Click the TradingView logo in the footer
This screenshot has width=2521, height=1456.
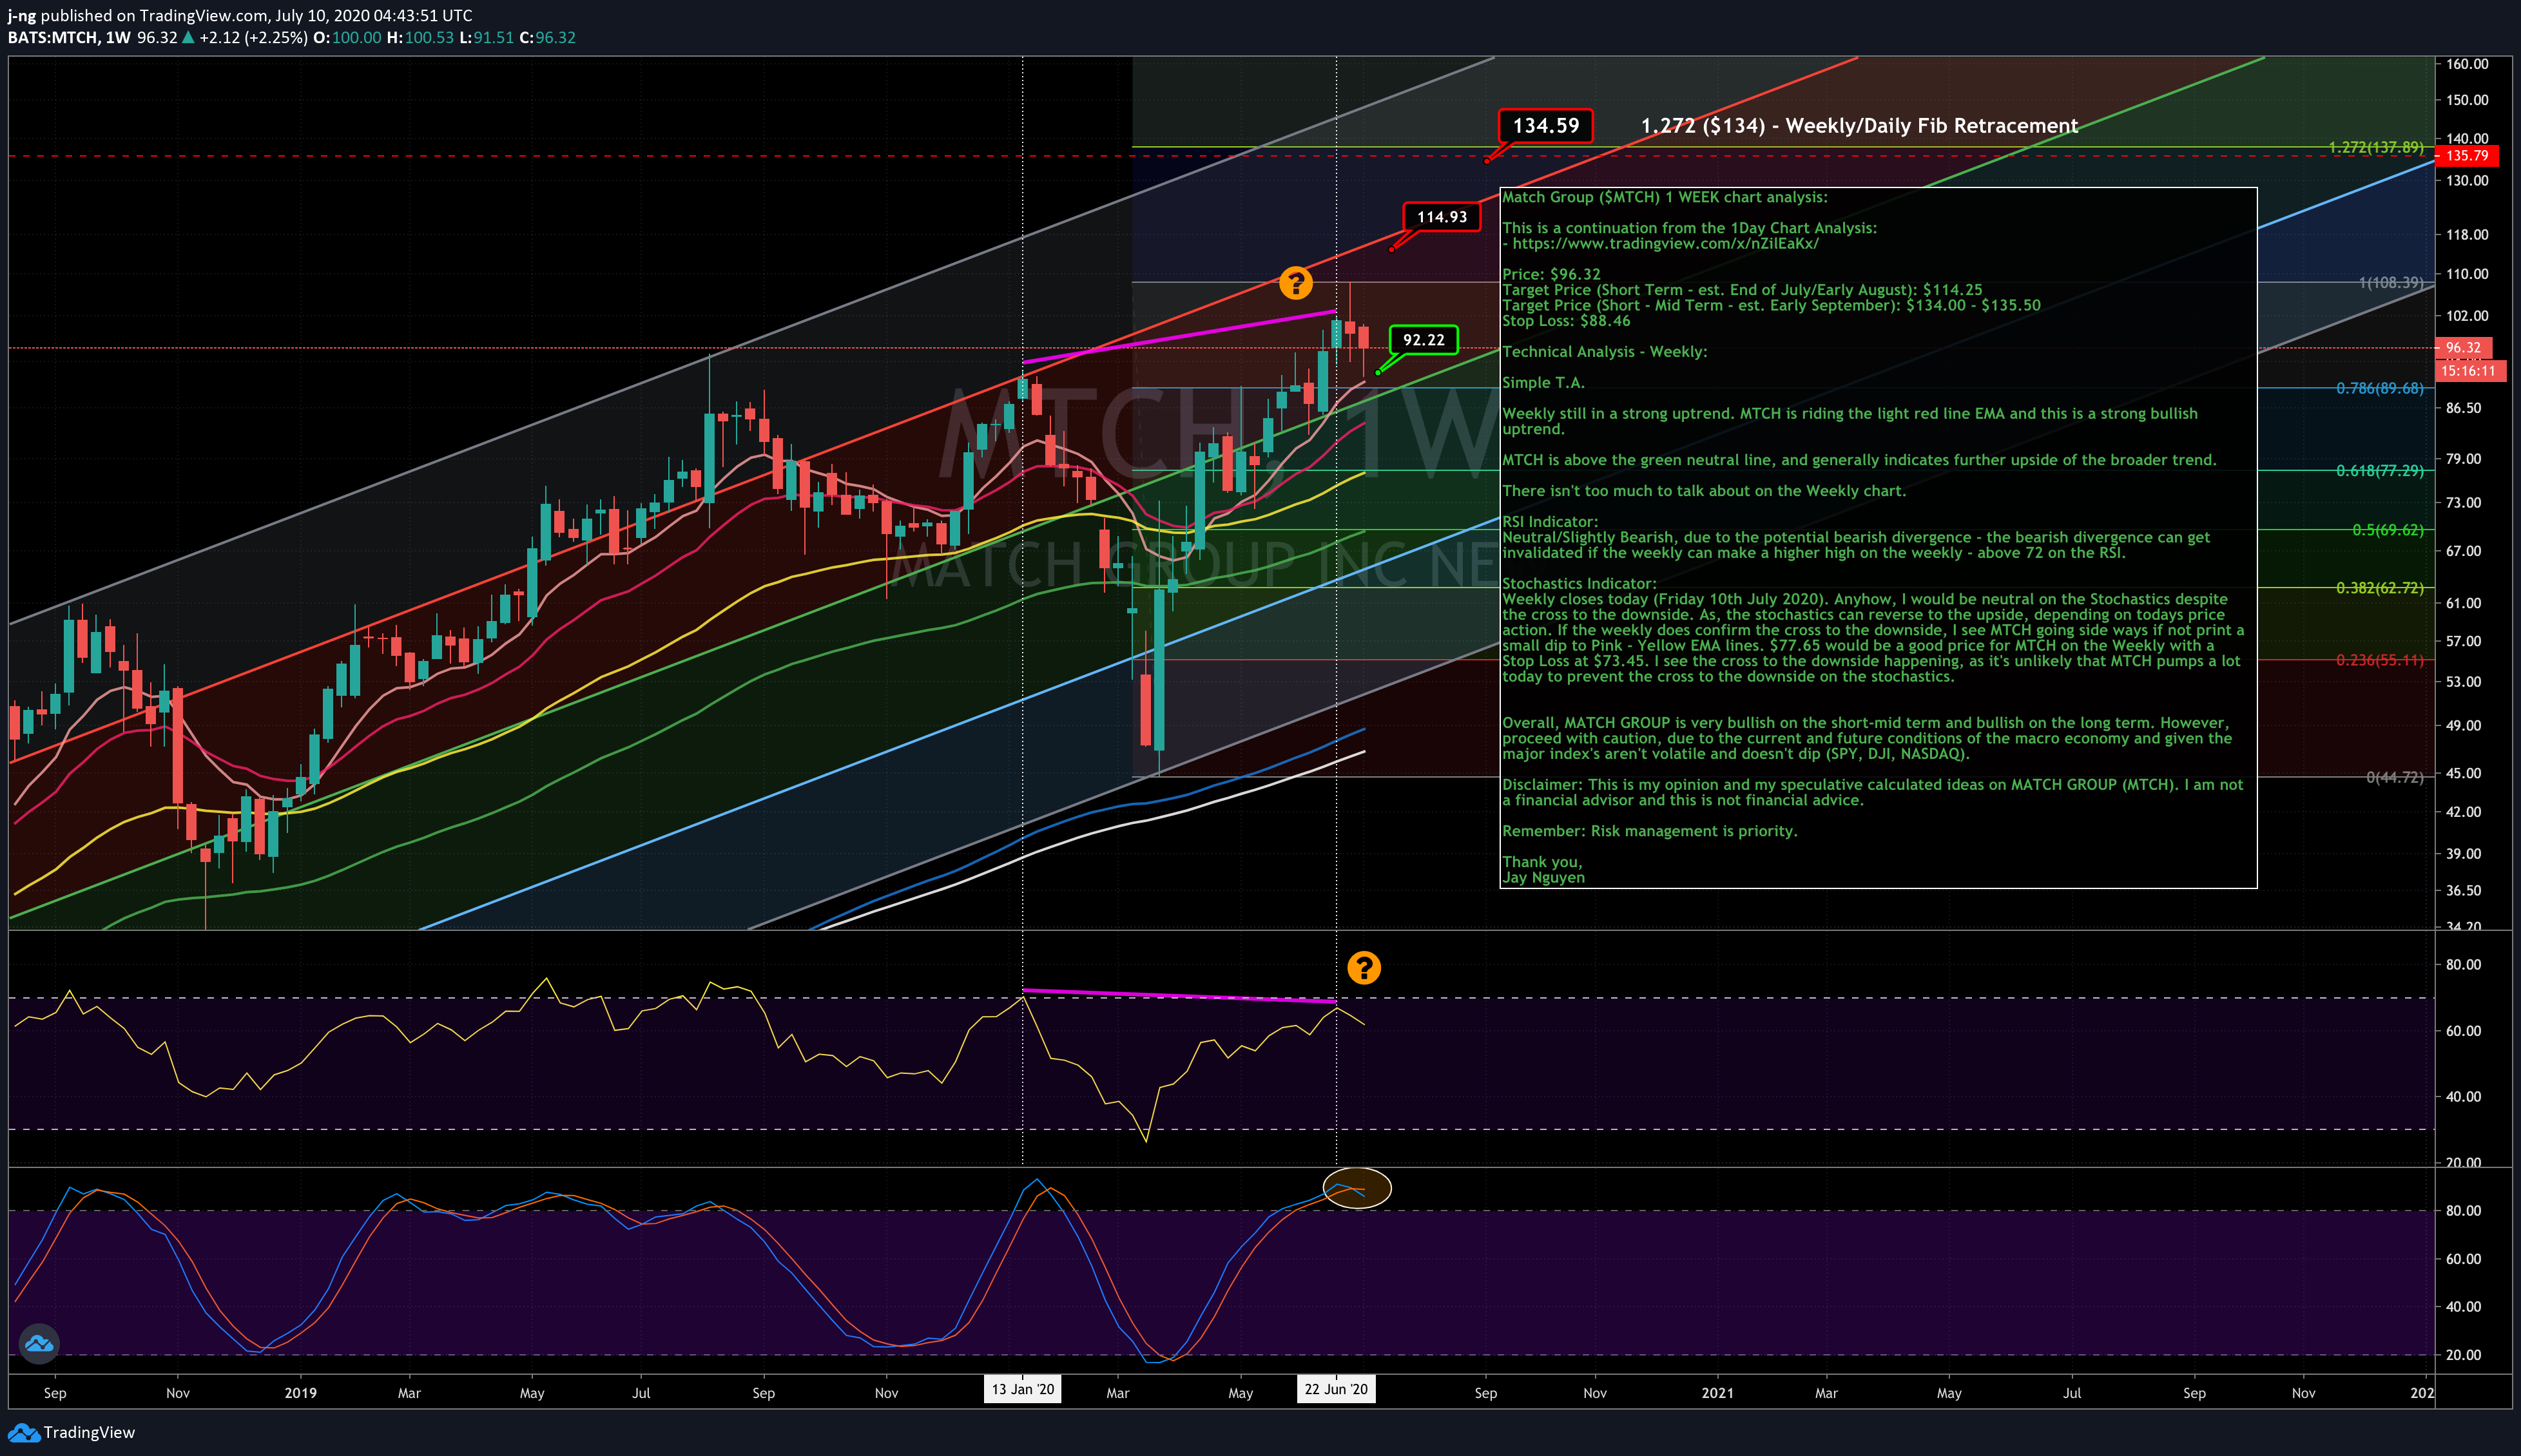pos(71,1432)
